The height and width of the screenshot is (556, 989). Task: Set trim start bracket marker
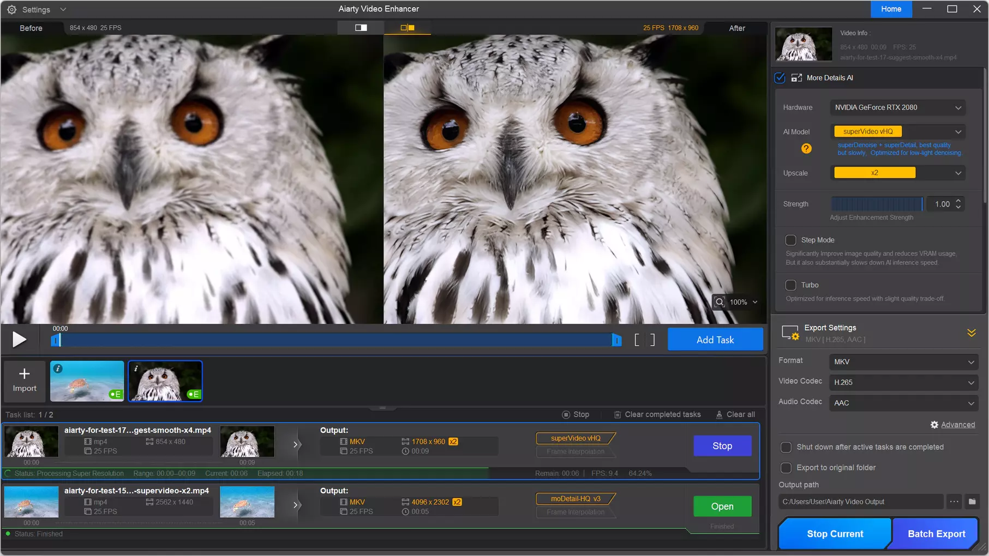click(637, 340)
